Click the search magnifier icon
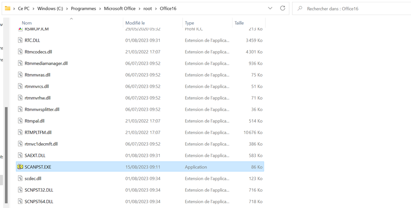This screenshot has width=411, height=208. pos(300,8)
